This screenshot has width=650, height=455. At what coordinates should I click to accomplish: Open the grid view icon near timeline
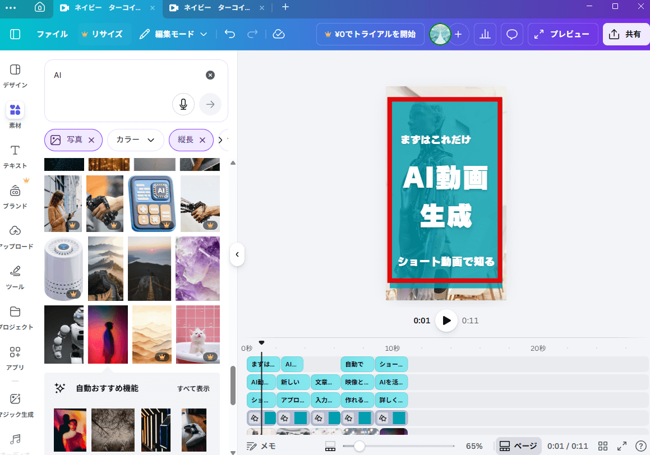603,446
